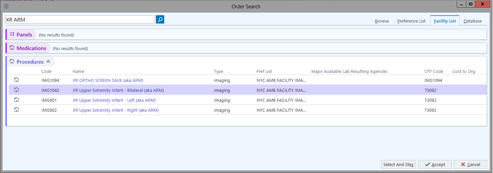Open XR ORTHO SCREEN SAVE order link
The width and height of the screenshot is (493, 173).
click(x=108, y=80)
